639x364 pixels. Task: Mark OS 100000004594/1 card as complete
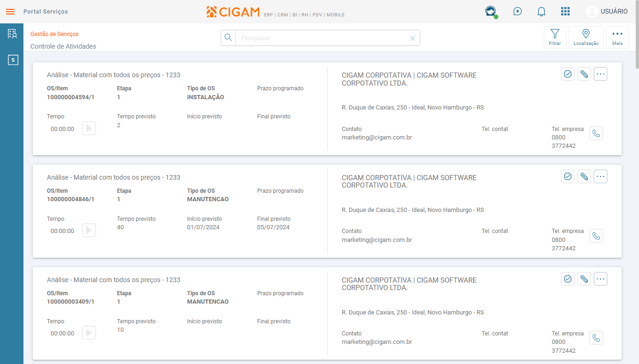pyautogui.click(x=568, y=74)
